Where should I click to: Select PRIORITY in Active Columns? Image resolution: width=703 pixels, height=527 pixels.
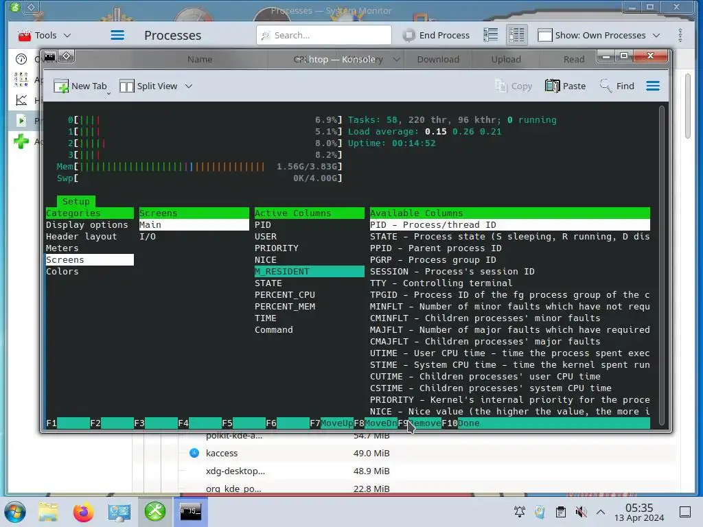[x=310, y=248]
